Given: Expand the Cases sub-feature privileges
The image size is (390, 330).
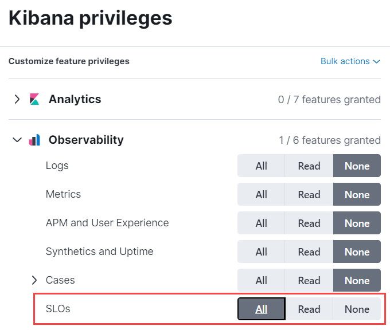Looking at the screenshot, I should pyautogui.click(x=34, y=280).
